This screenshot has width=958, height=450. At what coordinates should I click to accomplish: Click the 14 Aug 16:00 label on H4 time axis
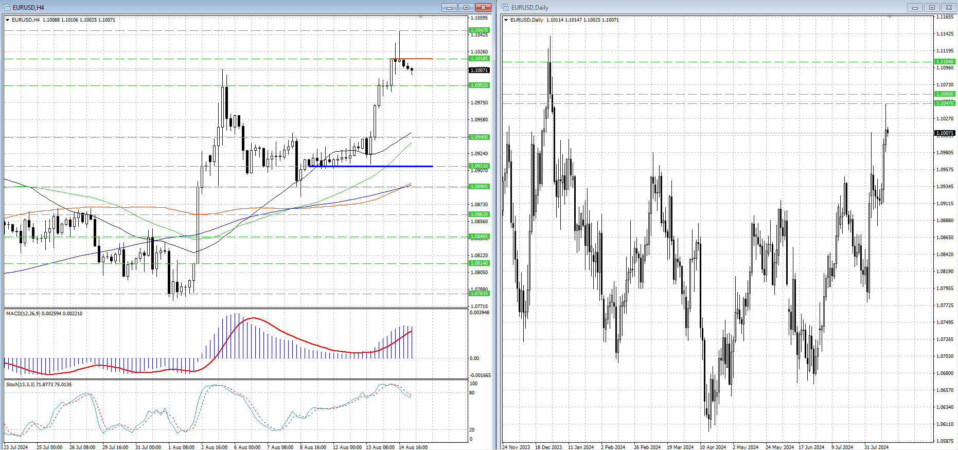click(x=413, y=447)
